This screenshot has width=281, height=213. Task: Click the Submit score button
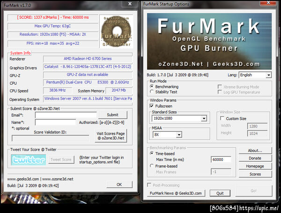112,115
